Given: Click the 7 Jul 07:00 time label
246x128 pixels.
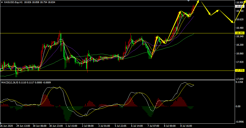Looking at the screenshot, I should pos(153,126).
